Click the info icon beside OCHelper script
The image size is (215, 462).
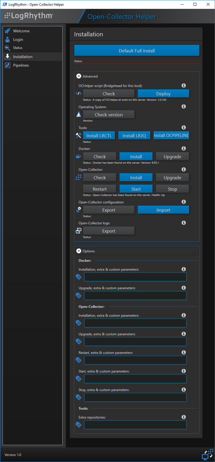click(184, 86)
